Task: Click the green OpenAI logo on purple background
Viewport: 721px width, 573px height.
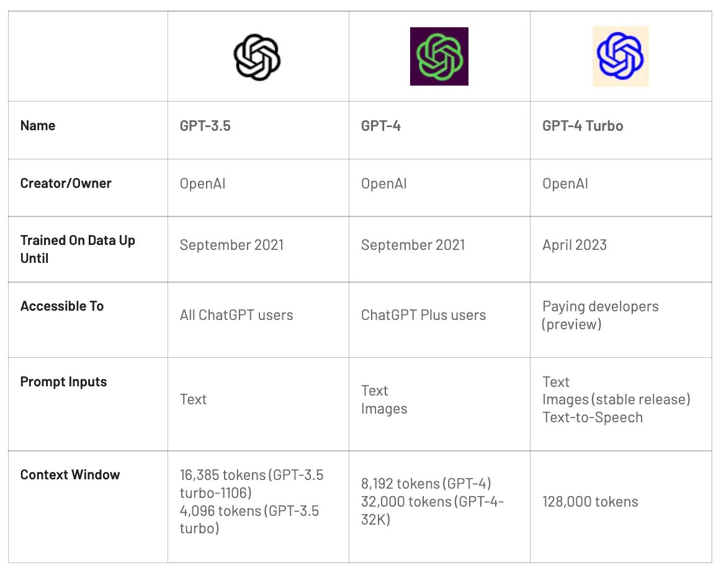Action: point(439,56)
